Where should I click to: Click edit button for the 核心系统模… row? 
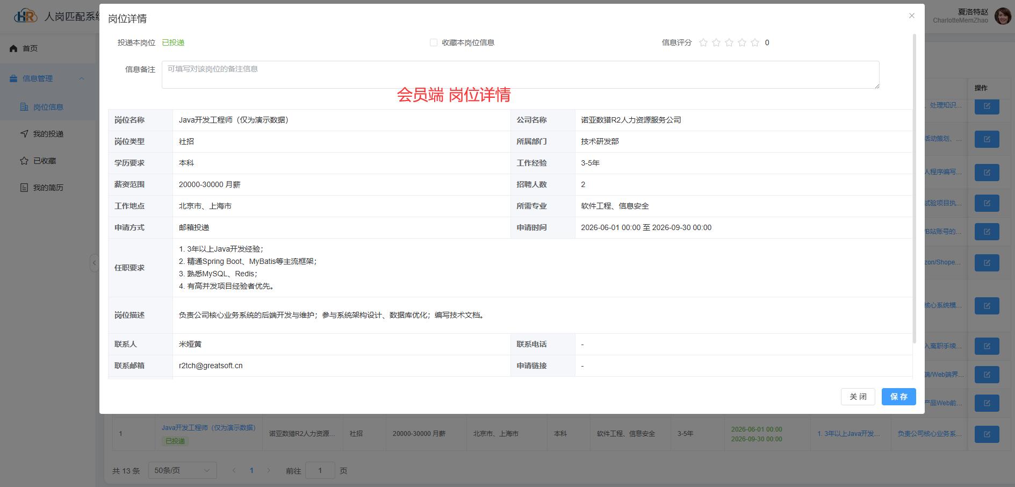[x=987, y=306]
